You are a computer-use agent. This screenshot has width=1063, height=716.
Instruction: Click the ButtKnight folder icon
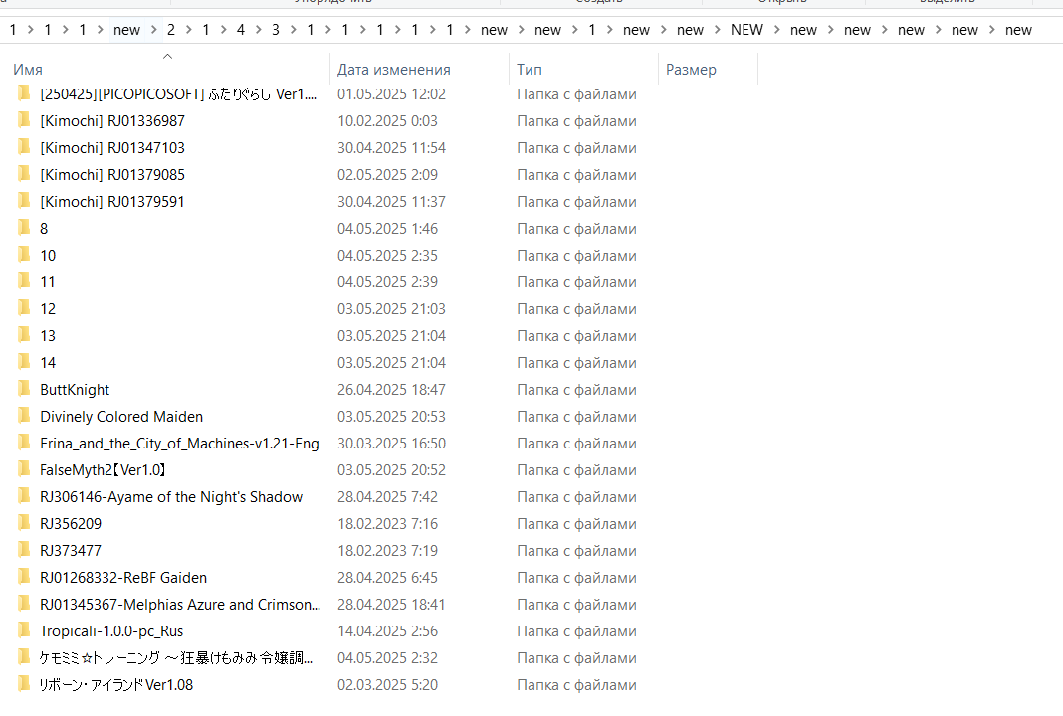click(24, 389)
